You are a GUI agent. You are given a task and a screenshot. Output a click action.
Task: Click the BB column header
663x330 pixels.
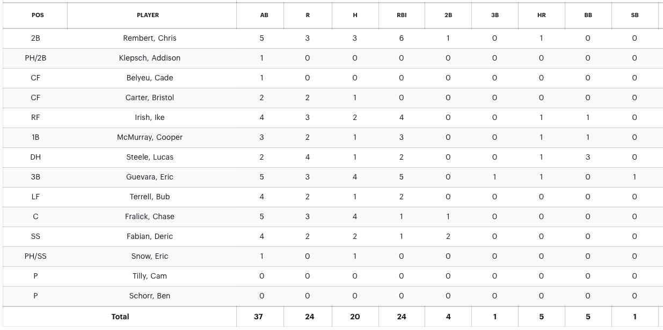pyautogui.click(x=588, y=16)
